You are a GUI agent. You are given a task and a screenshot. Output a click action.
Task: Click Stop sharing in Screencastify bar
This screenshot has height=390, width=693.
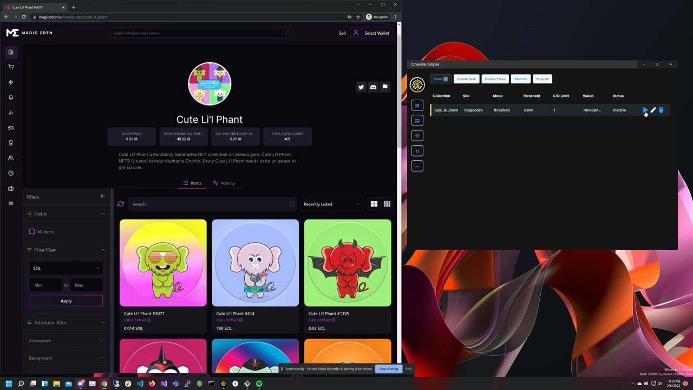click(x=388, y=369)
